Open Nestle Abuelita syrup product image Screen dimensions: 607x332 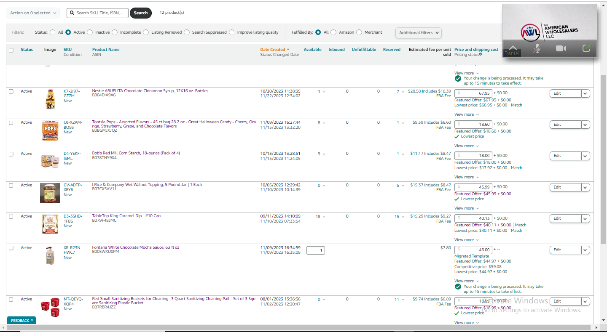coord(50,99)
